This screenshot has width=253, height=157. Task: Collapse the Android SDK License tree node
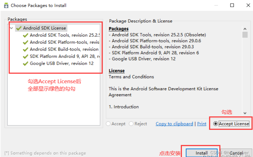tap(12, 28)
